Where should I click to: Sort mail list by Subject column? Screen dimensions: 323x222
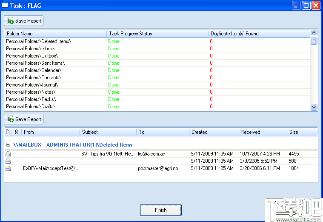(x=108, y=132)
